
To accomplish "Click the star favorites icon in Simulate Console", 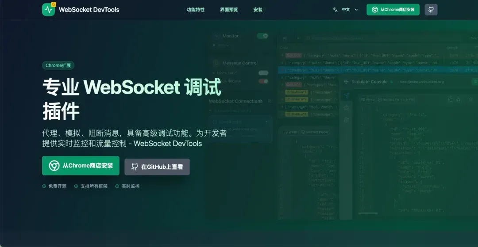I will [347, 108].
